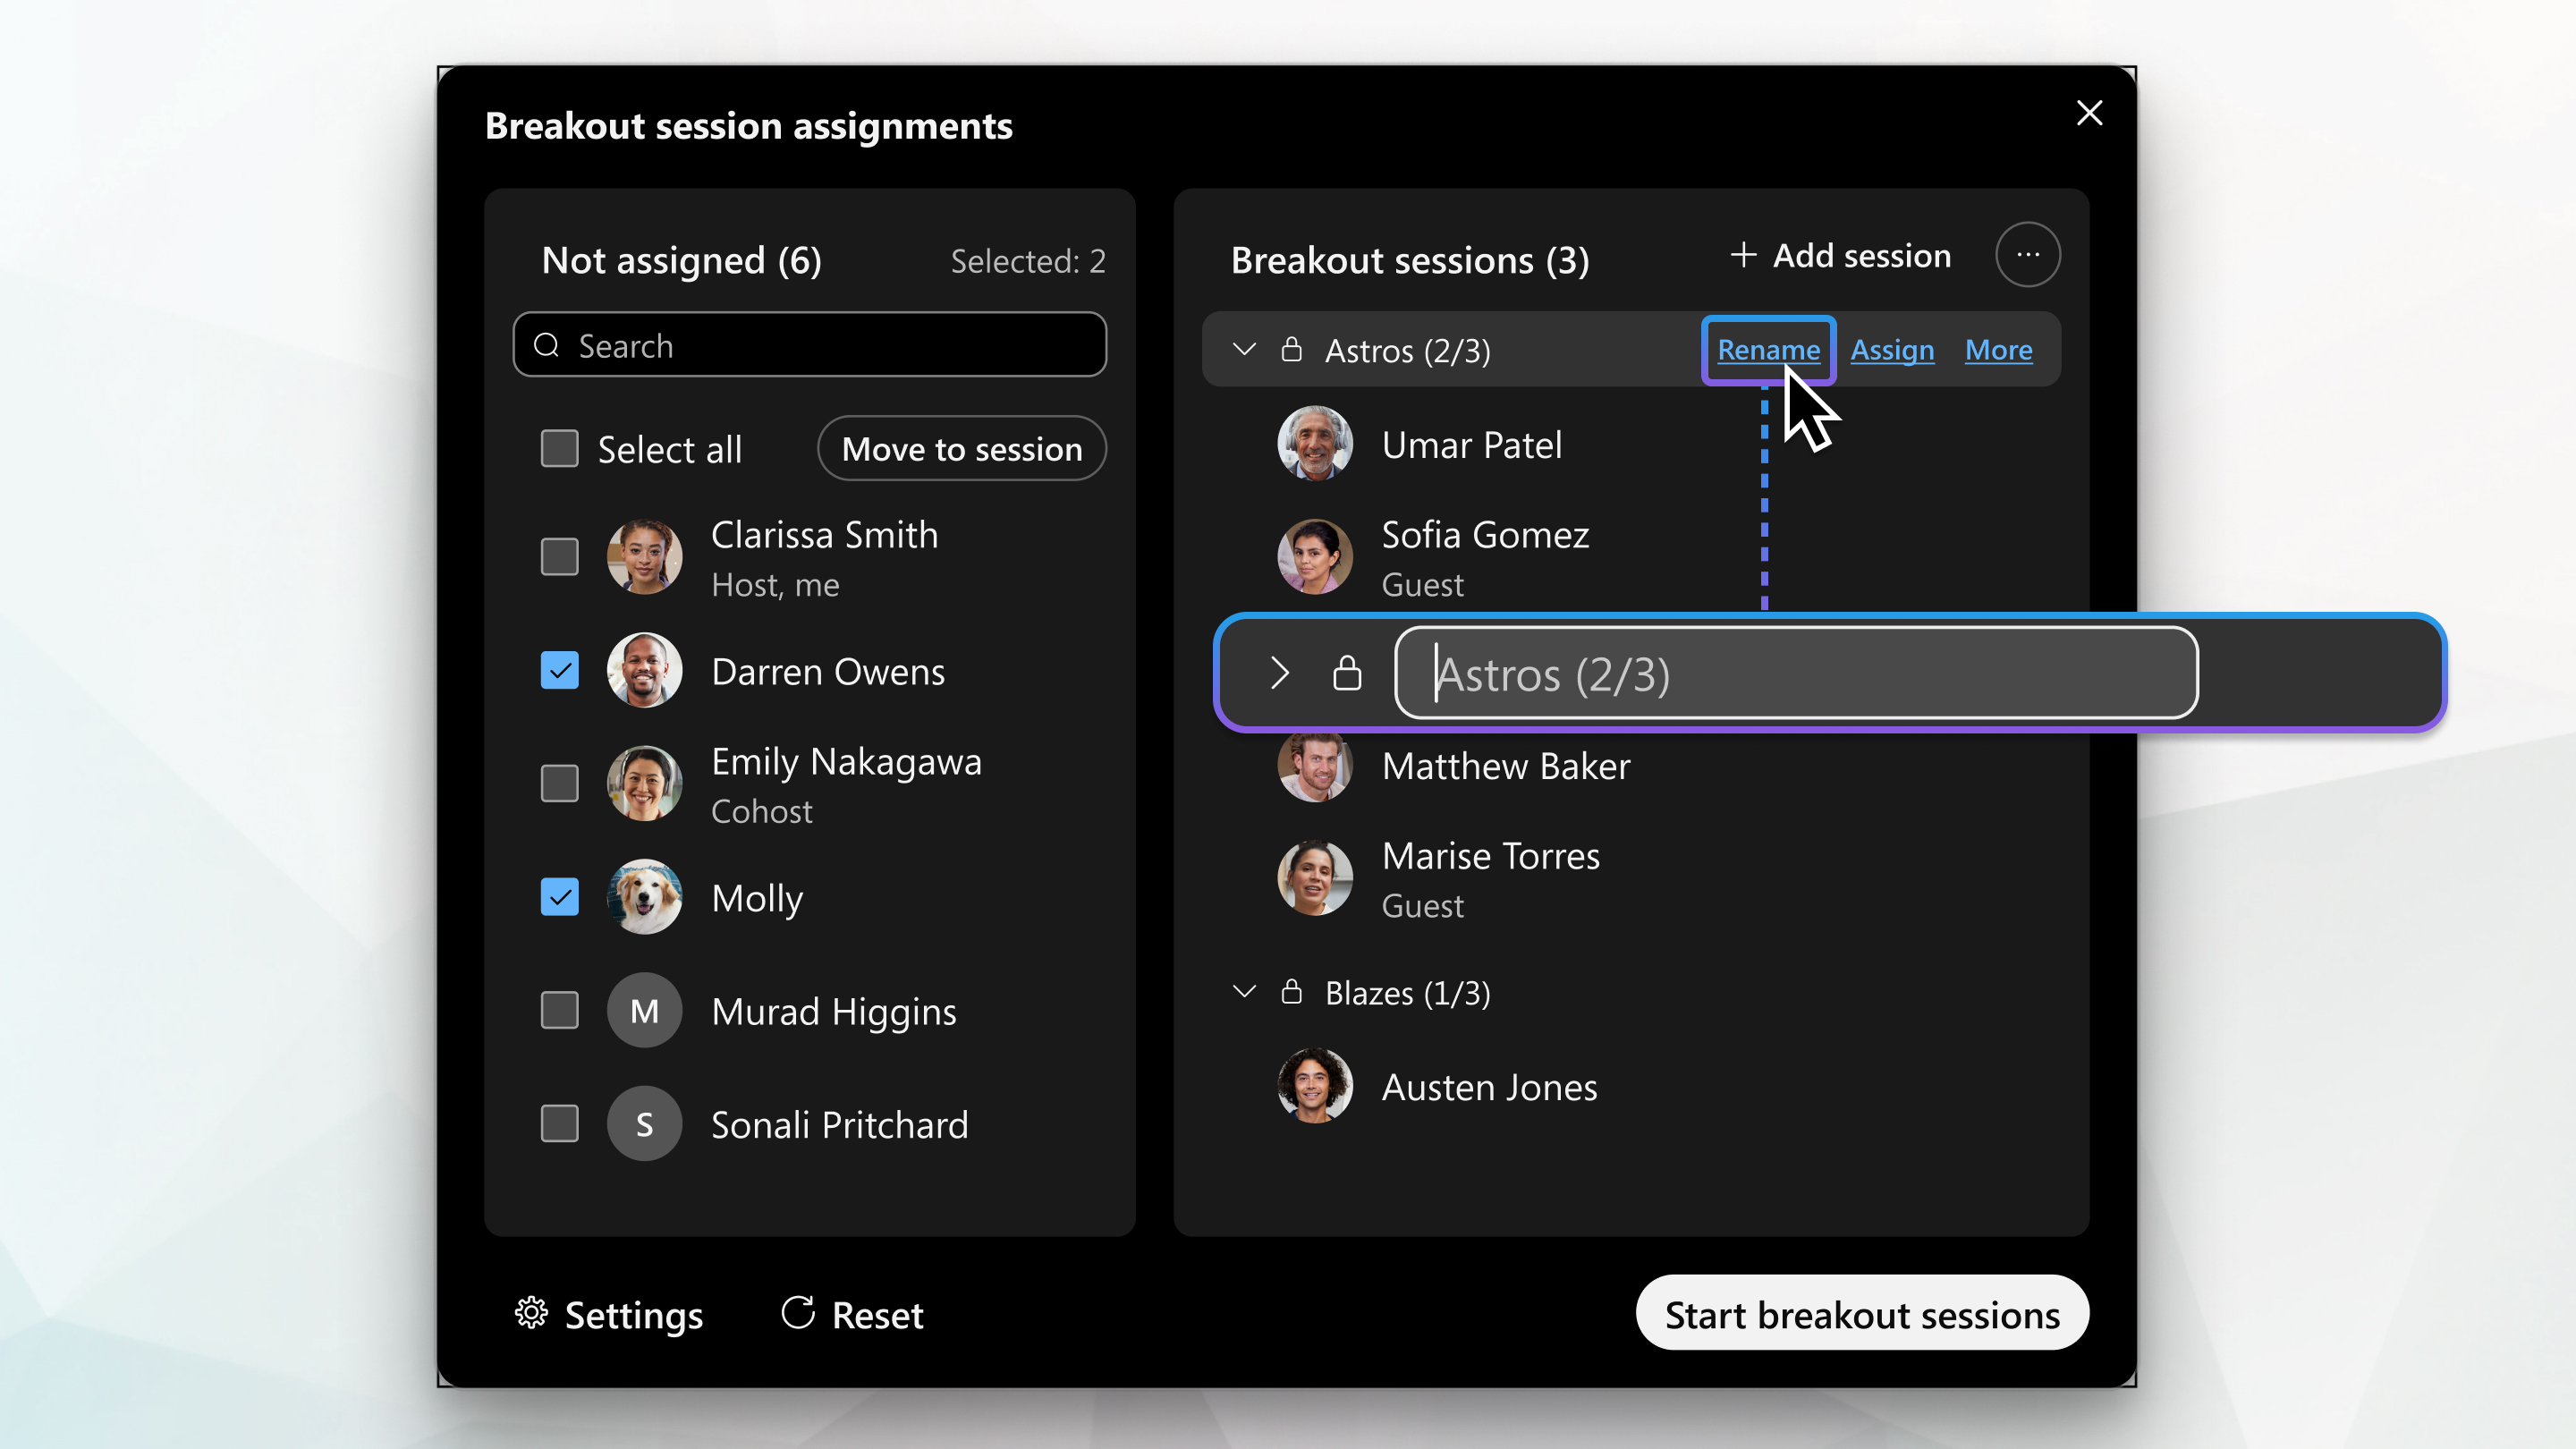The height and width of the screenshot is (1449, 2576).
Task: Click the Reset circular arrow icon
Action: (x=796, y=1313)
